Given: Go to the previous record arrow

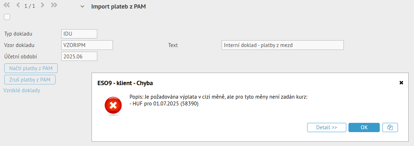Looking at the screenshot, I should pos(18,5).
